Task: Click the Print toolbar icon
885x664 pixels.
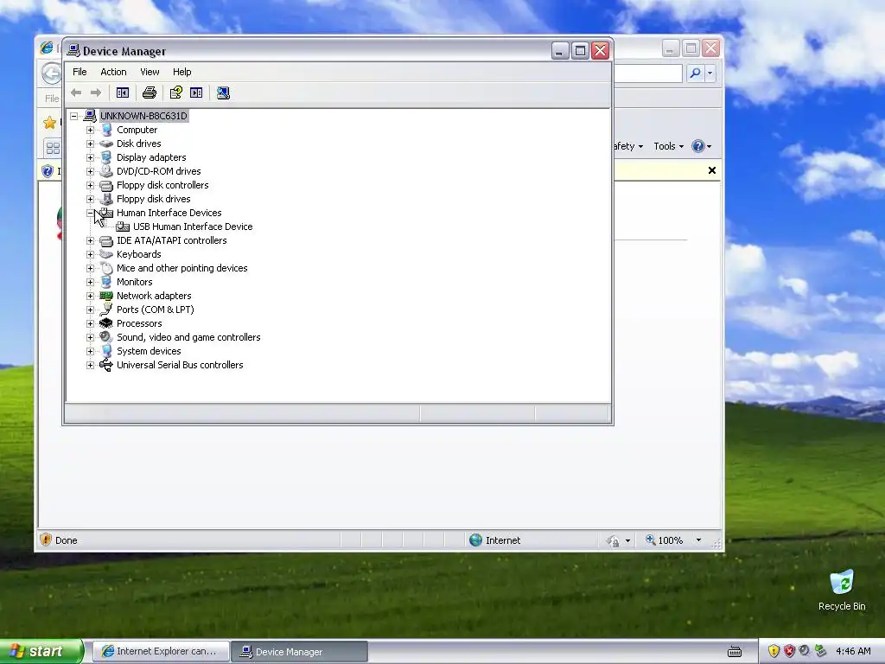Action: pos(150,93)
